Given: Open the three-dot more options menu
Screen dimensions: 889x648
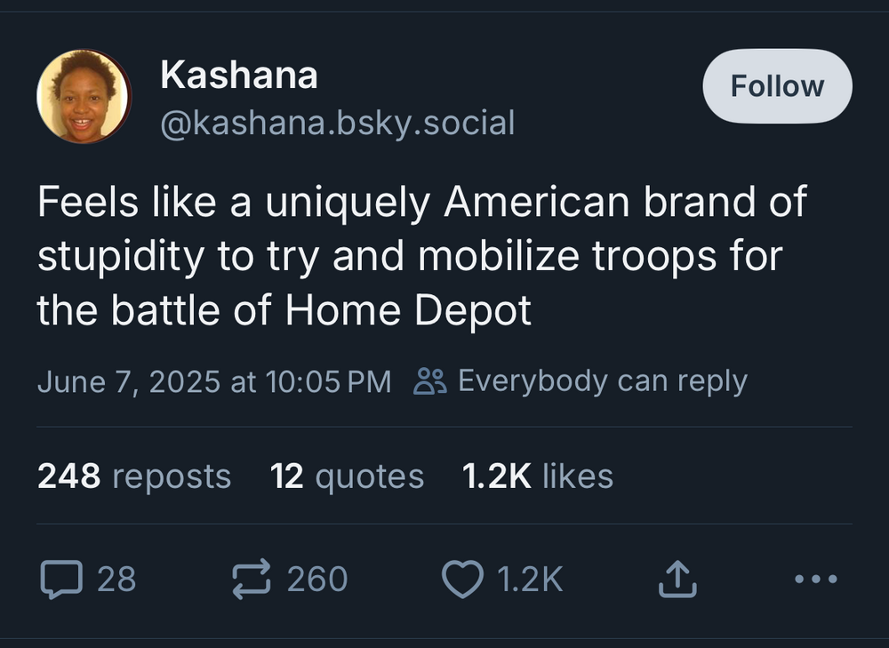Looking at the screenshot, I should [x=815, y=580].
